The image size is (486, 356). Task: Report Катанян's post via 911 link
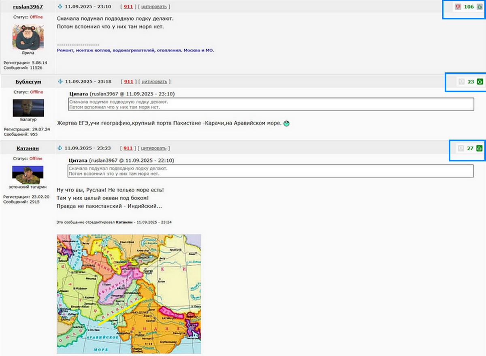[x=128, y=148]
